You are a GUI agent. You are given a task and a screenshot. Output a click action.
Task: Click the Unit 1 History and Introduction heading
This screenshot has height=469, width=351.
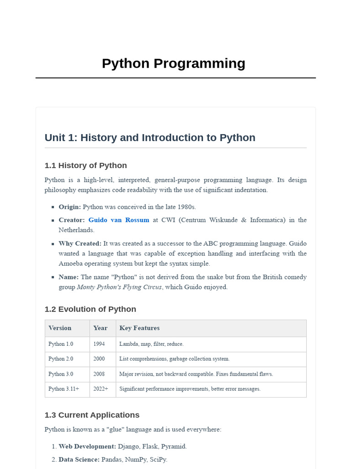coord(150,137)
